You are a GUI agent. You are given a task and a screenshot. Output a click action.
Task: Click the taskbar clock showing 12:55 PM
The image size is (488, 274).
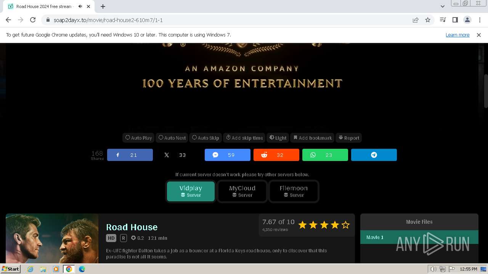coord(469,269)
